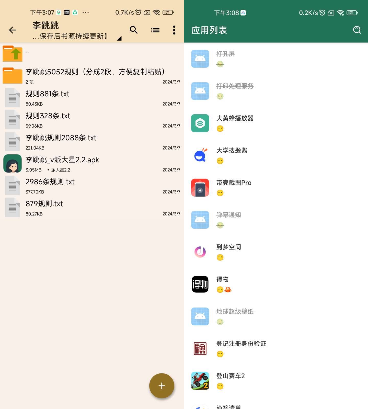Tap the battery indicator in the right status bar

click(352, 13)
